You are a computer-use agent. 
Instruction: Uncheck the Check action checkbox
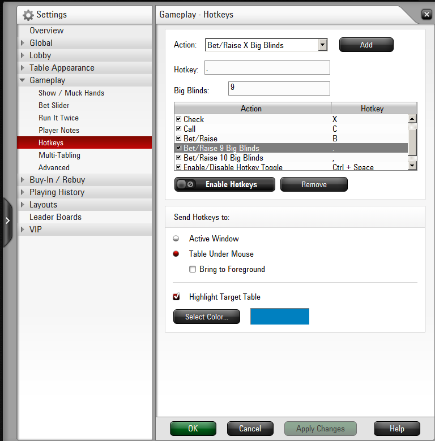coord(178,119)
